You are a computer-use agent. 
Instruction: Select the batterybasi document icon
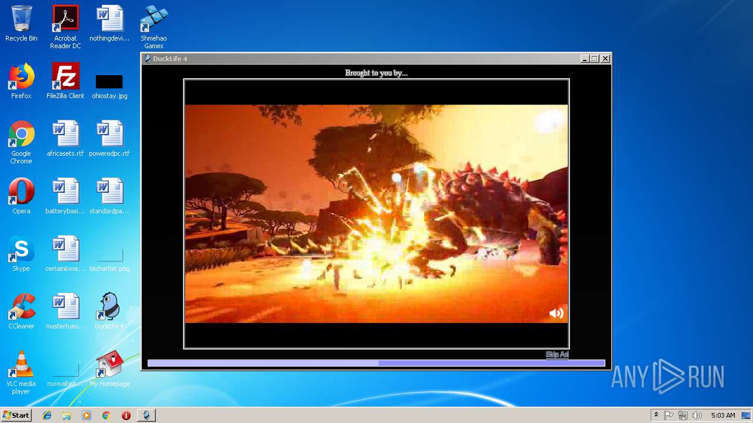pyautogui.click(x=65, y=197)
